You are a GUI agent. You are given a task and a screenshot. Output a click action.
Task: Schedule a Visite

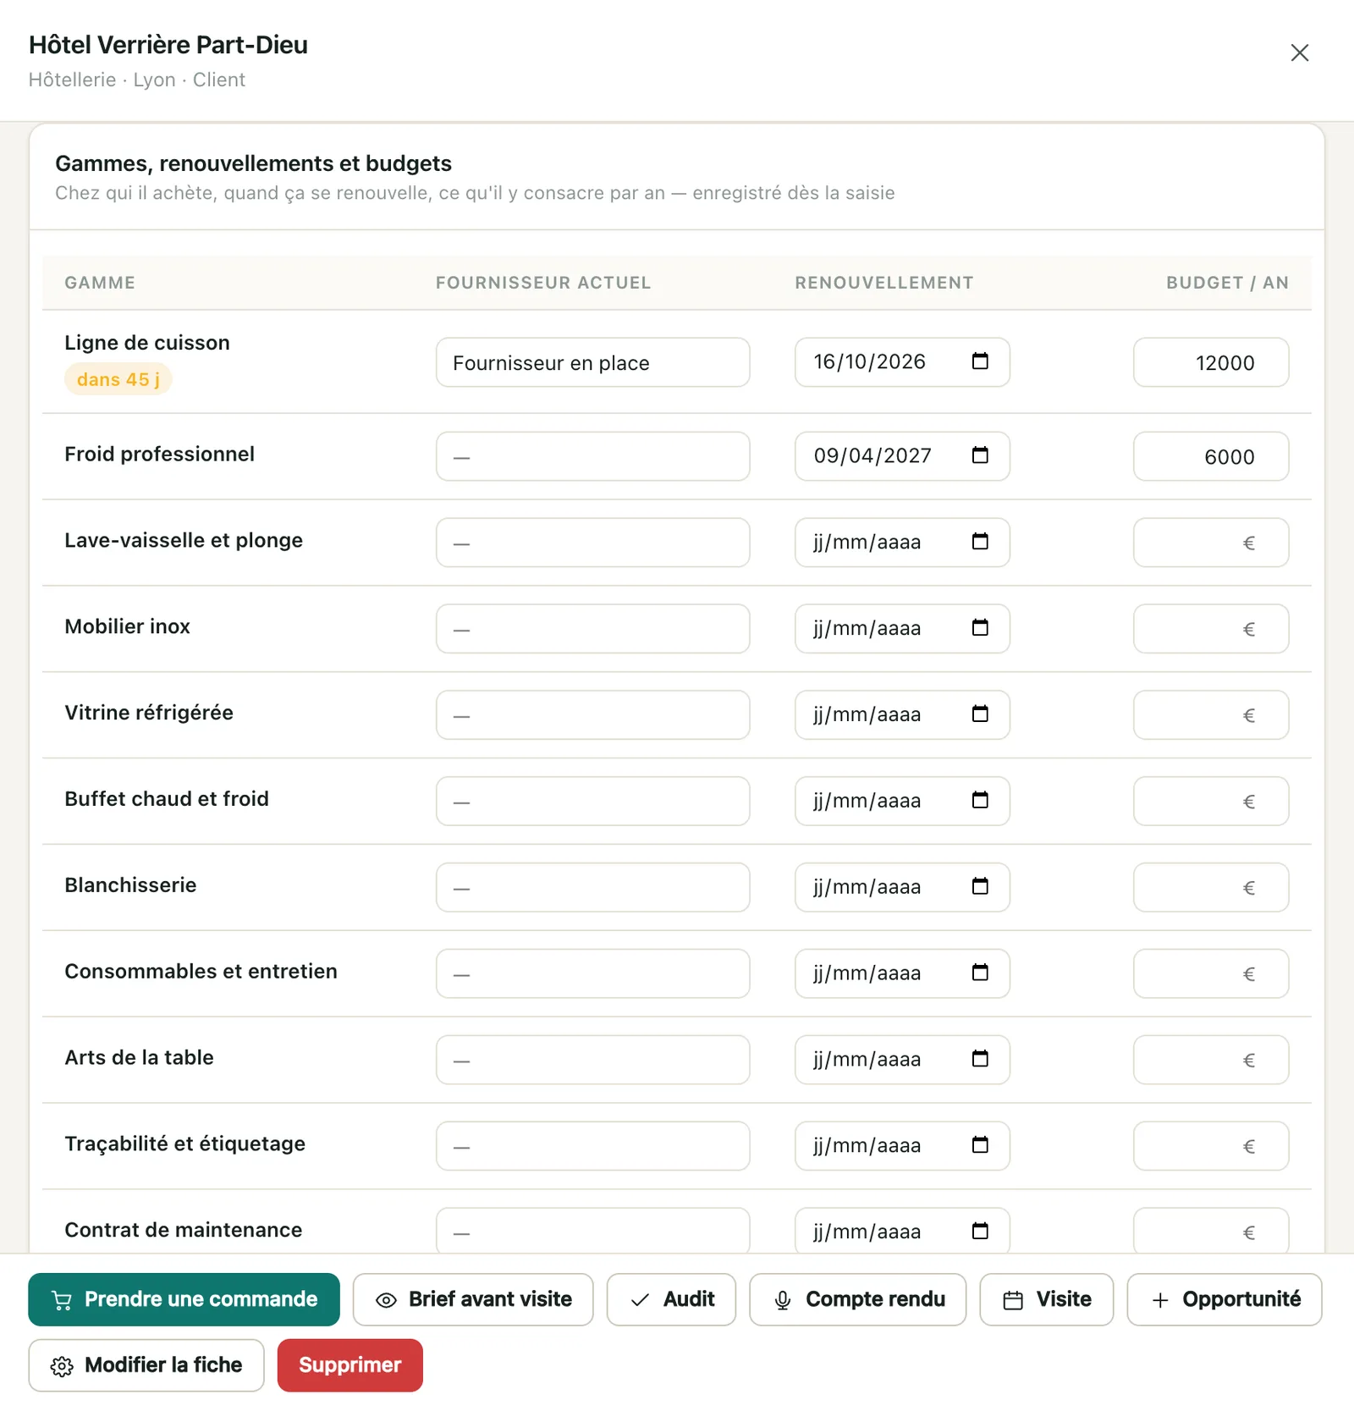[x=1046, y=1299]
